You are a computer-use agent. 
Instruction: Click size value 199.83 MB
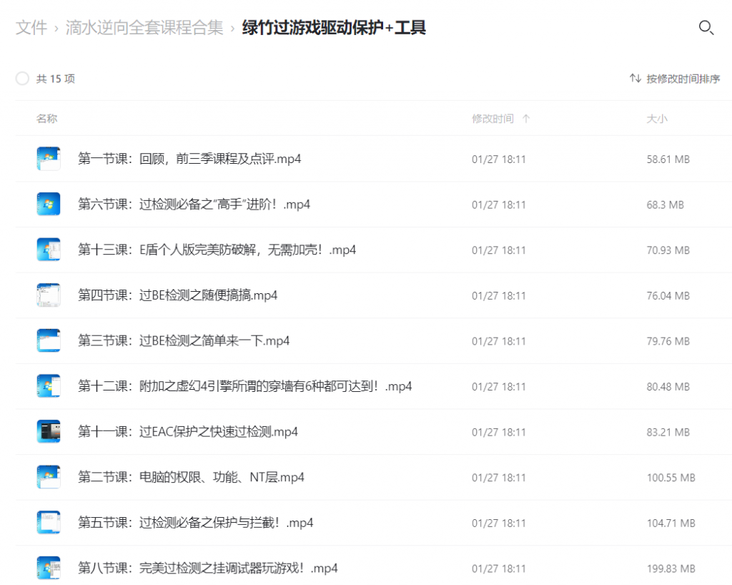point(671,569)
